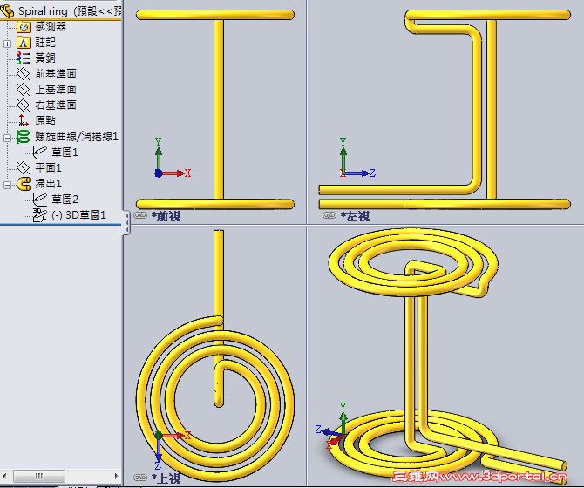Click the tree horizontal scrollbar thumb

[39, 476]
